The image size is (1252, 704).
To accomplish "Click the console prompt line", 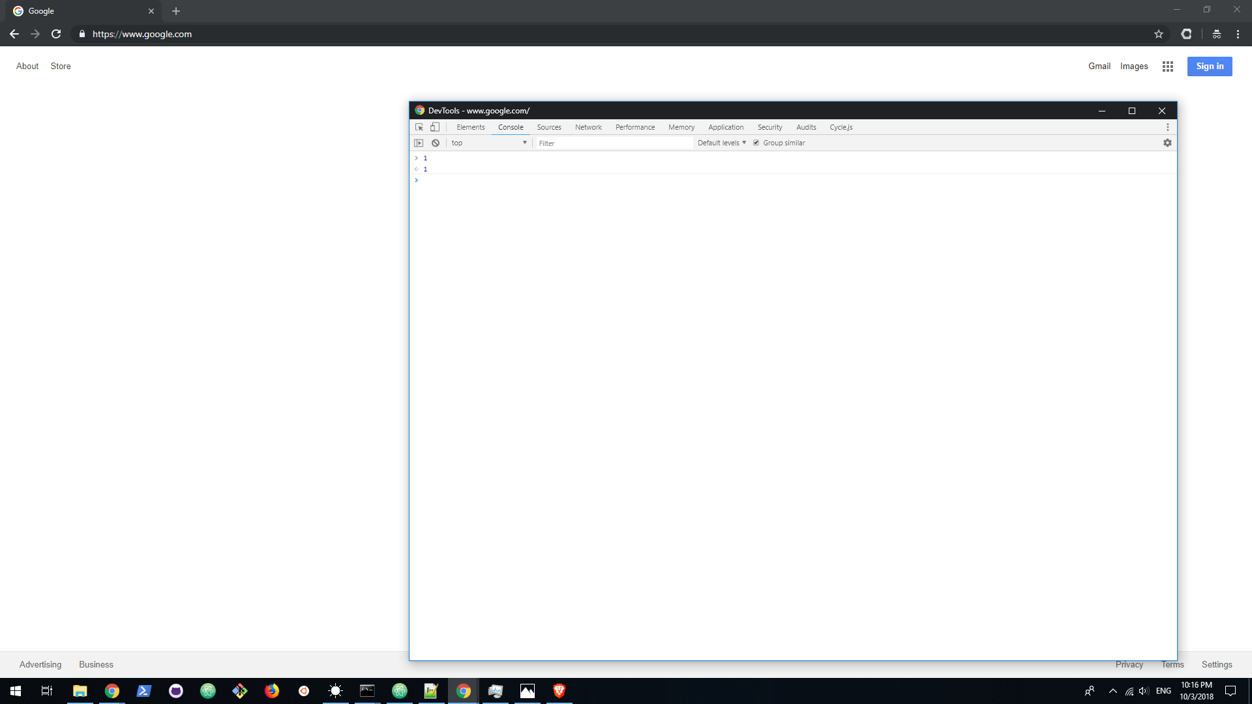I will 793,181.
